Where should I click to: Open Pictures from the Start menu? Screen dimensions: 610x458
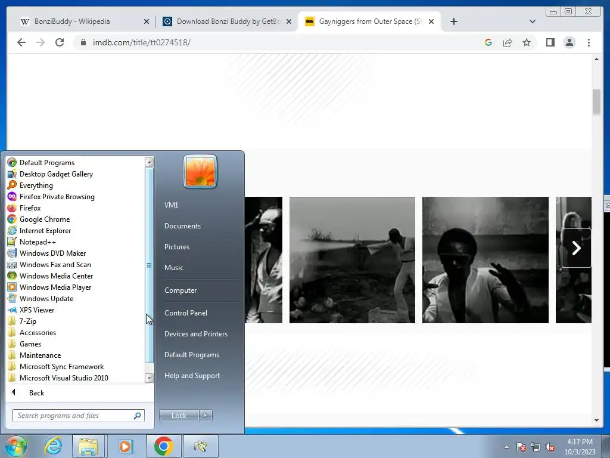[x=177, y=247]
